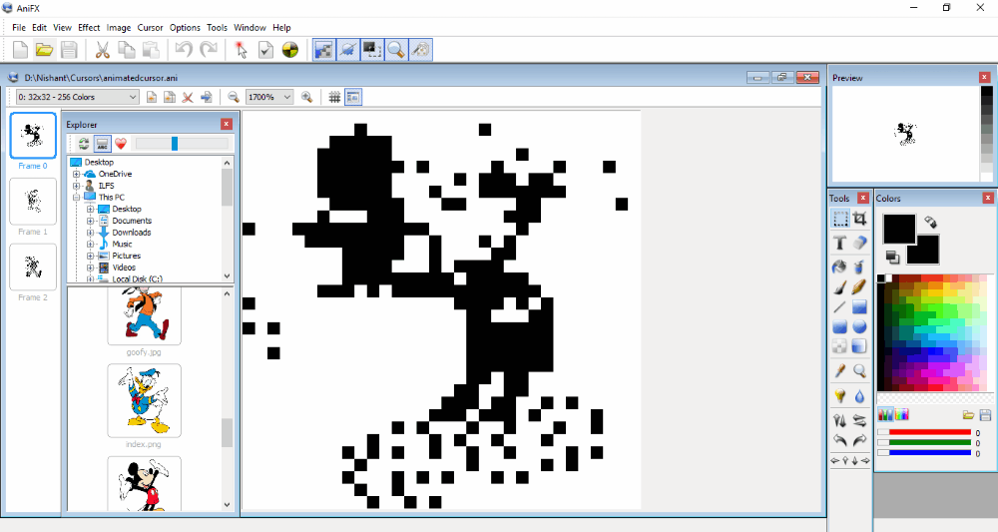Cut selection with the scissors icon
Viewport: 998px width, 532px height.
tap(102, 49)
